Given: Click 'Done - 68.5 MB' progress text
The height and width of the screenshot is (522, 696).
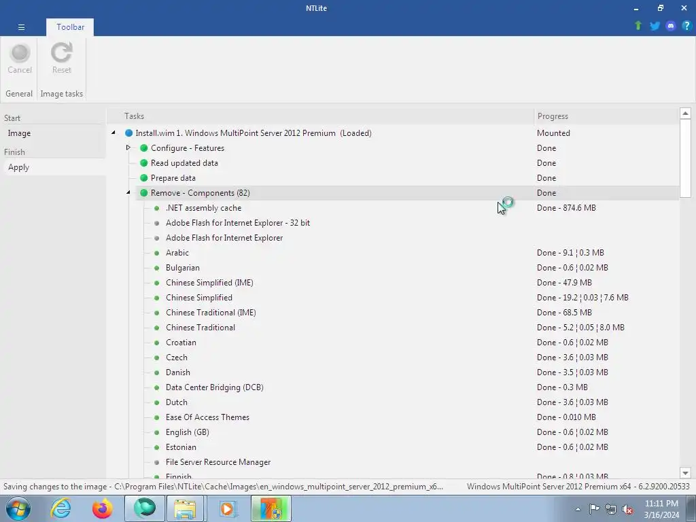Looking at the screenshot, I should [564, 313].
